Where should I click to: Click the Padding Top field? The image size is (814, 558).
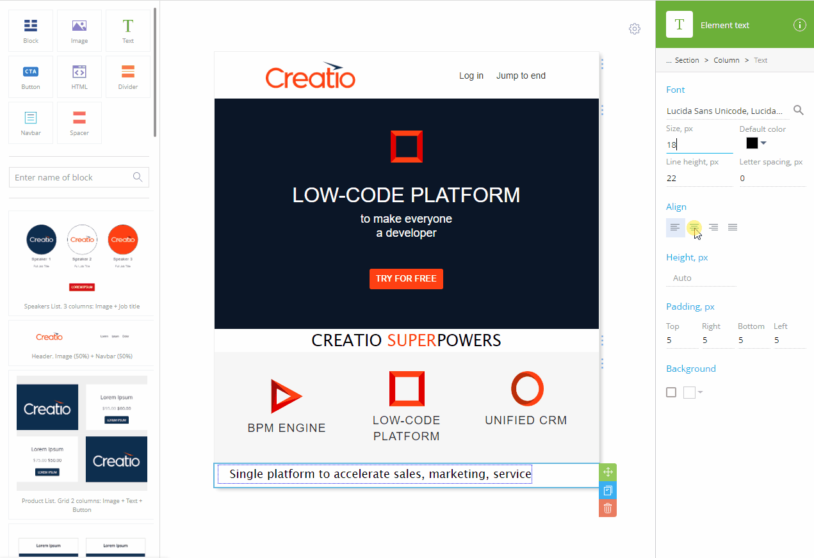click(x=681, y=340)
